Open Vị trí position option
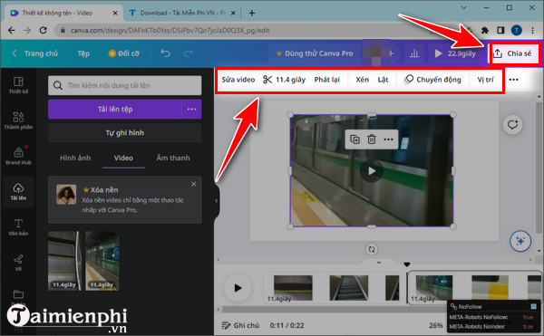This screenshot has height=336, width=544. (x=485, y=80)
